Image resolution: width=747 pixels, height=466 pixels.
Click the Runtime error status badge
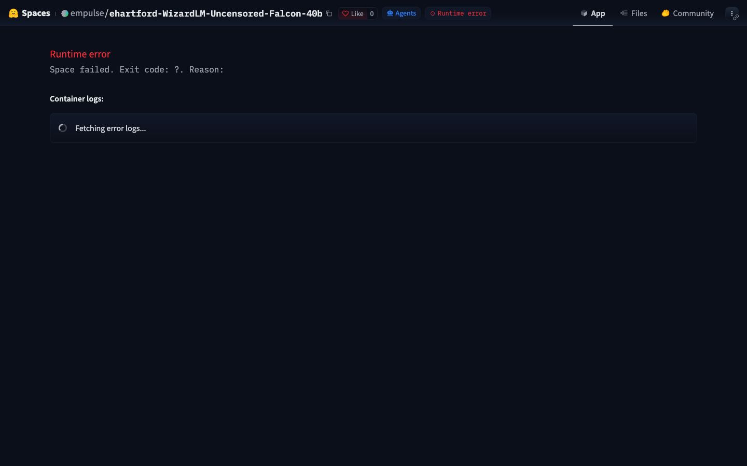click(x=458, y=13)
